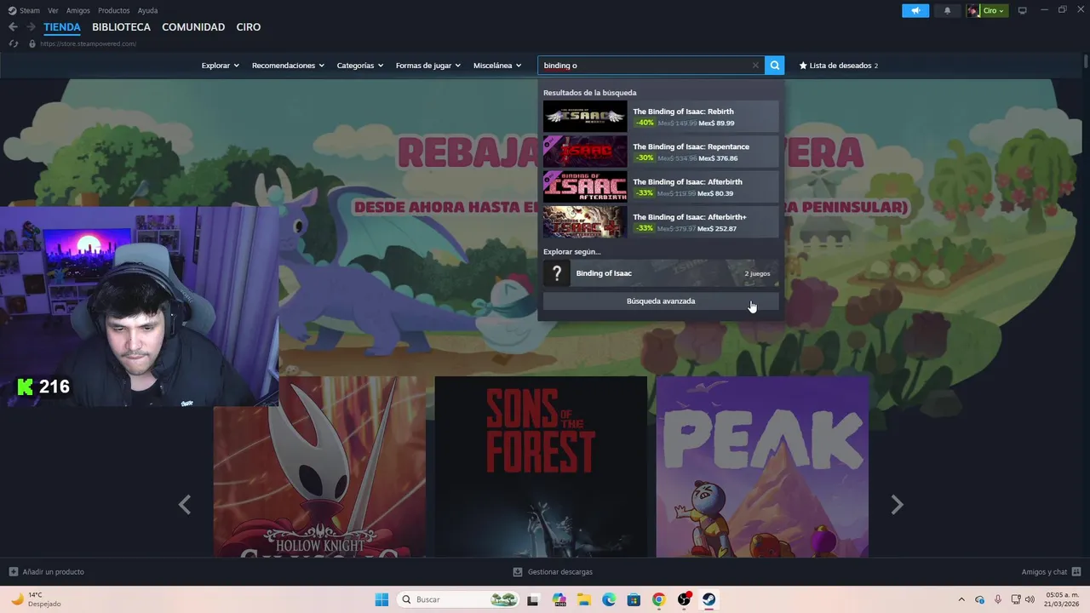Open Amigos y chat
Viewport: 1090px width, 613px height.
(1044, 572)
